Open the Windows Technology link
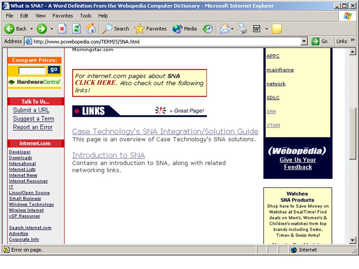 click(31, 204)
